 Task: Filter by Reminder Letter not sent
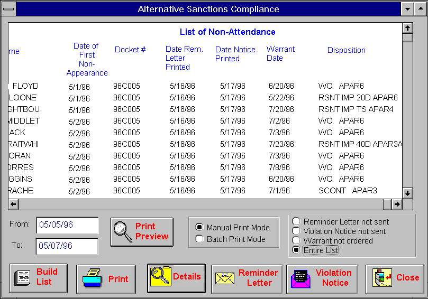297,222
